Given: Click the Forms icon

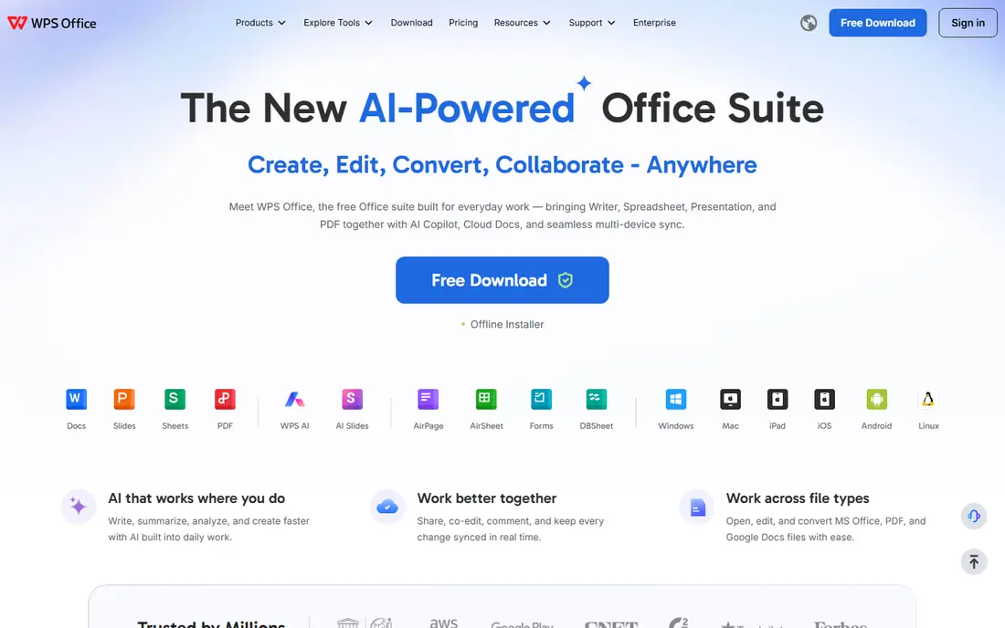Looking at the screenshot, I should [541, 400].
